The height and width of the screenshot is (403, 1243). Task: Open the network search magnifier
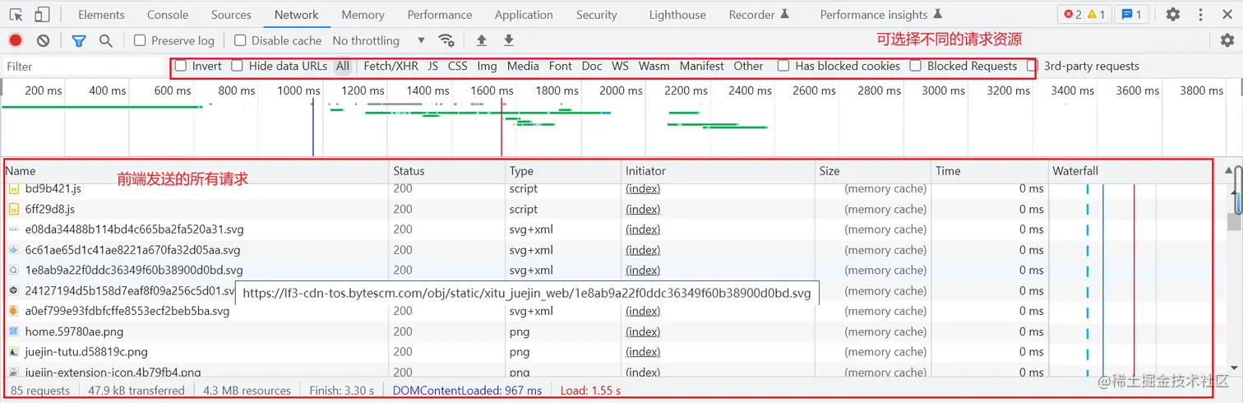pos(105,40)
